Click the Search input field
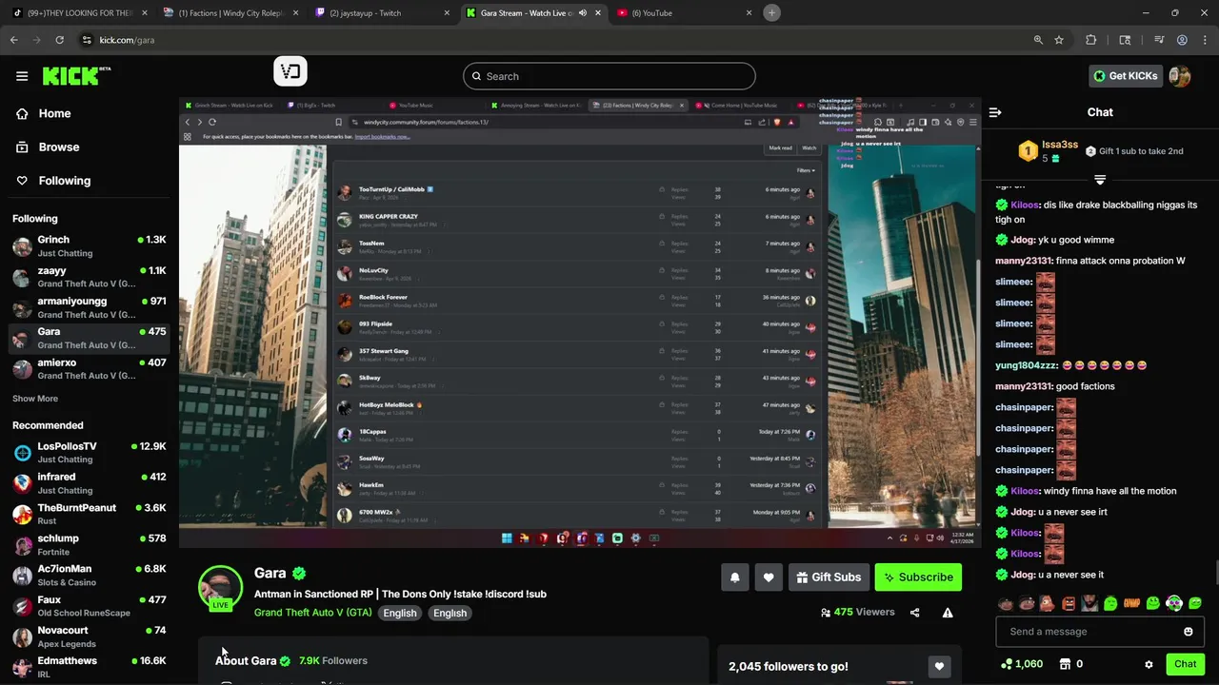The image size is (1219, 685). (x=609, y=76)
